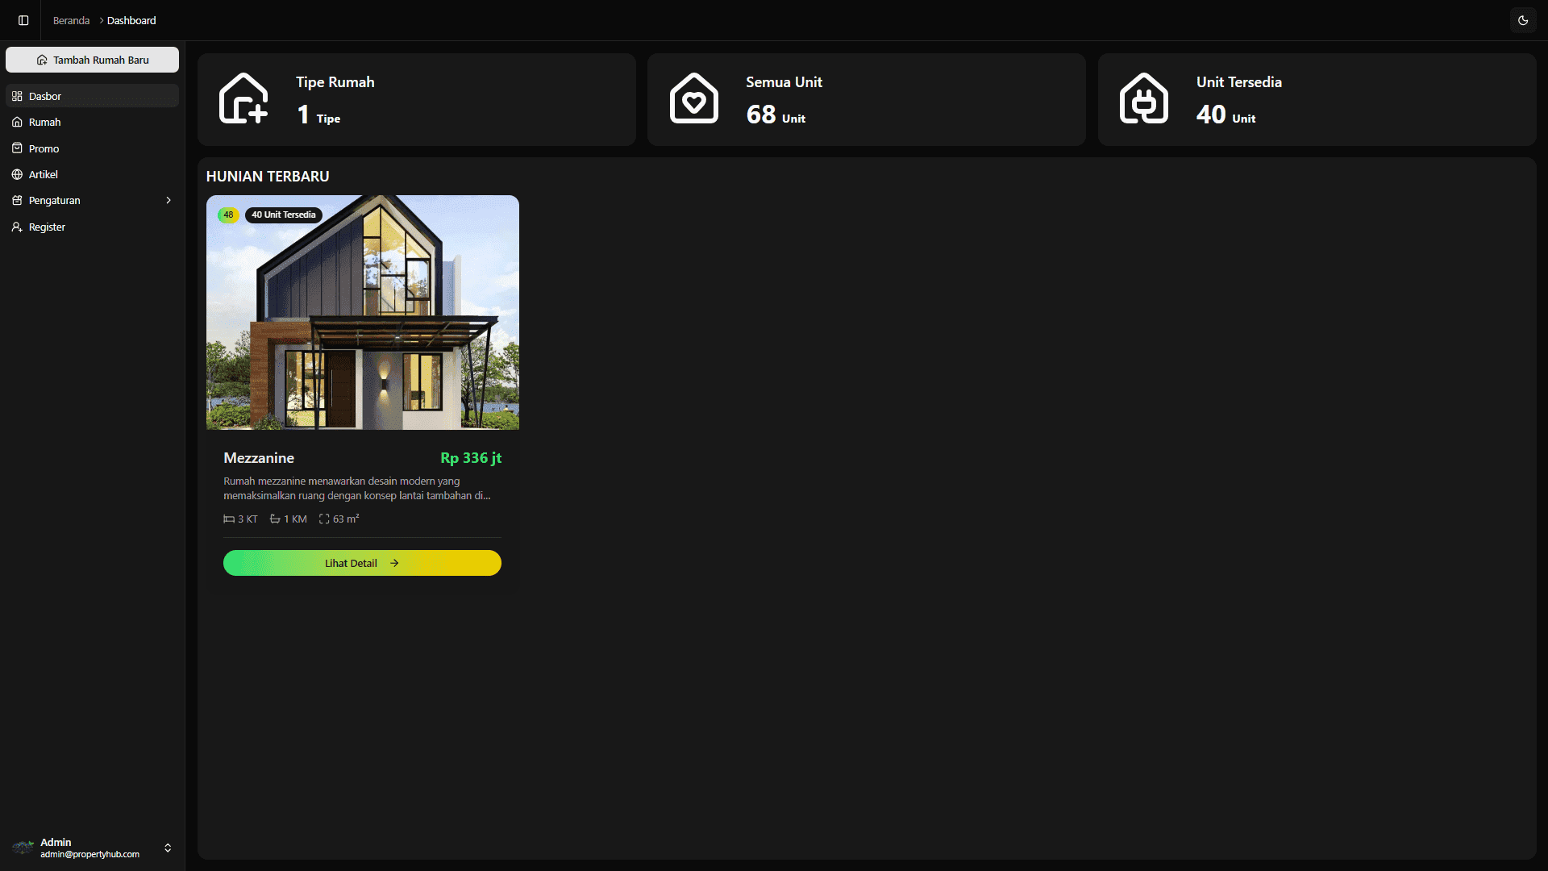
Task: Click the 40 Unit Tersedia badge
Action: coord(283,215)
